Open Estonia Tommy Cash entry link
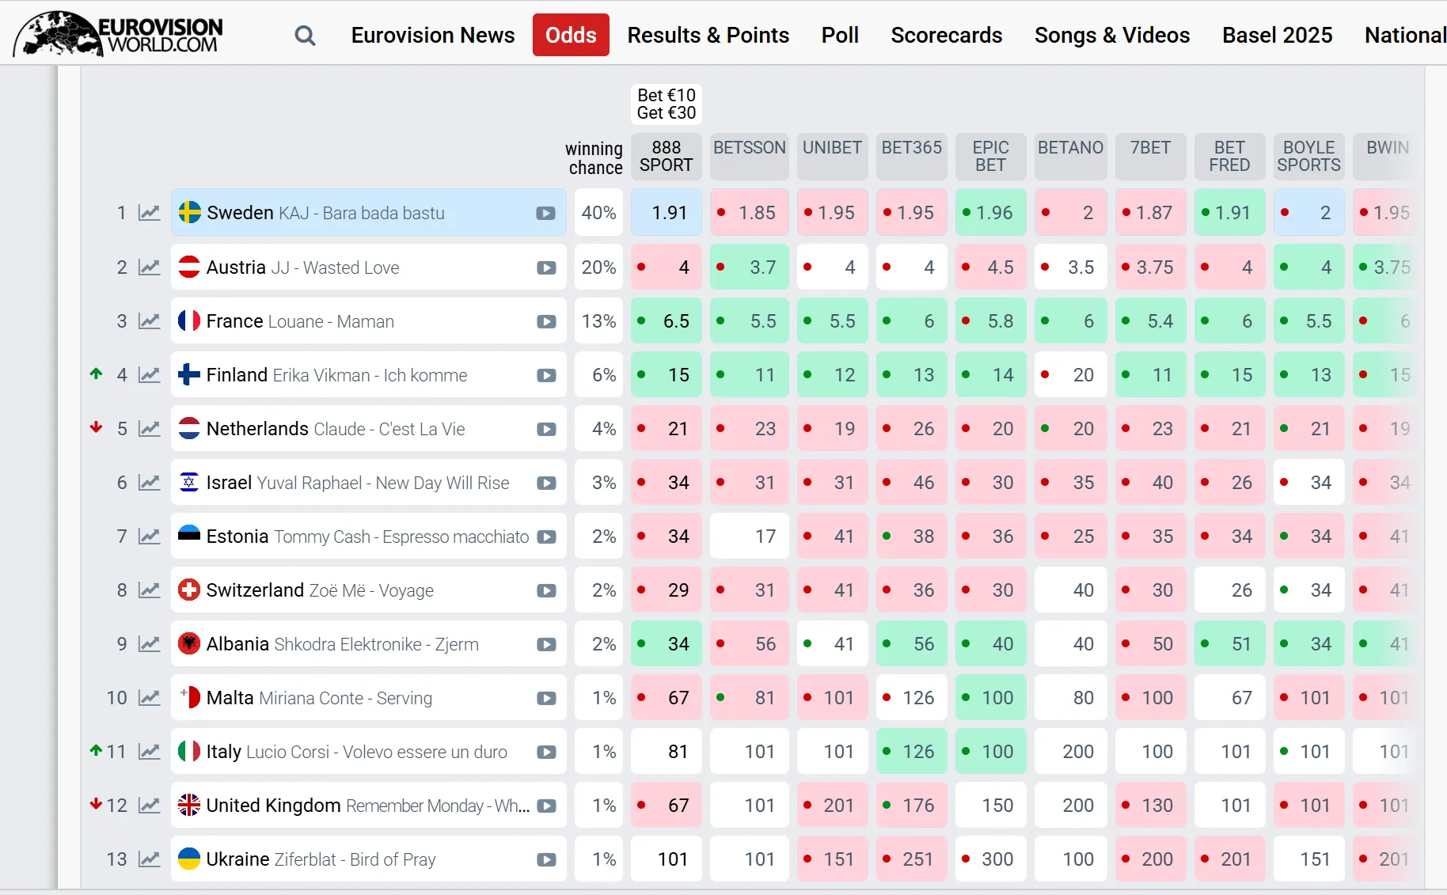Viewport: 1447px width, 895px height. point(367,537)
